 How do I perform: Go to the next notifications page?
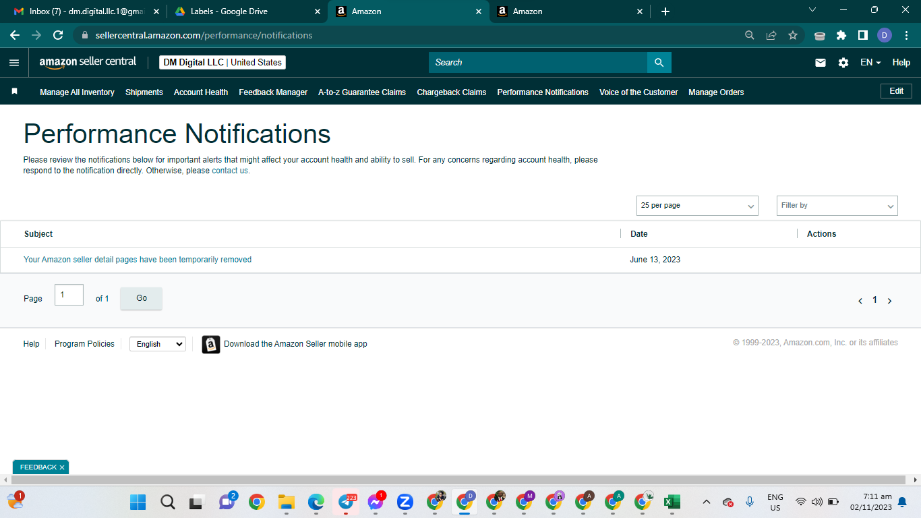(889, 301)
